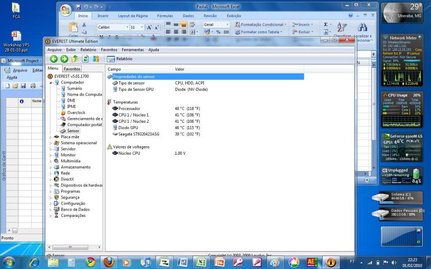Open Firefox from the taskbar
This screenshot has height=269, width=431.
click(x=109, y=262)
